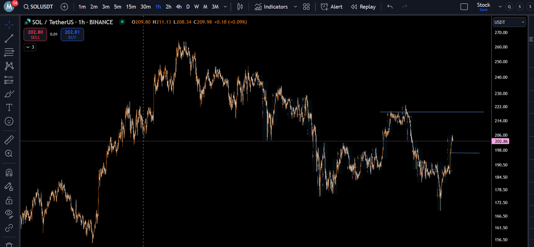Viewport: 534px width, 247px height.
Task: Select the text annotation tool
Action: pos(9,107)
